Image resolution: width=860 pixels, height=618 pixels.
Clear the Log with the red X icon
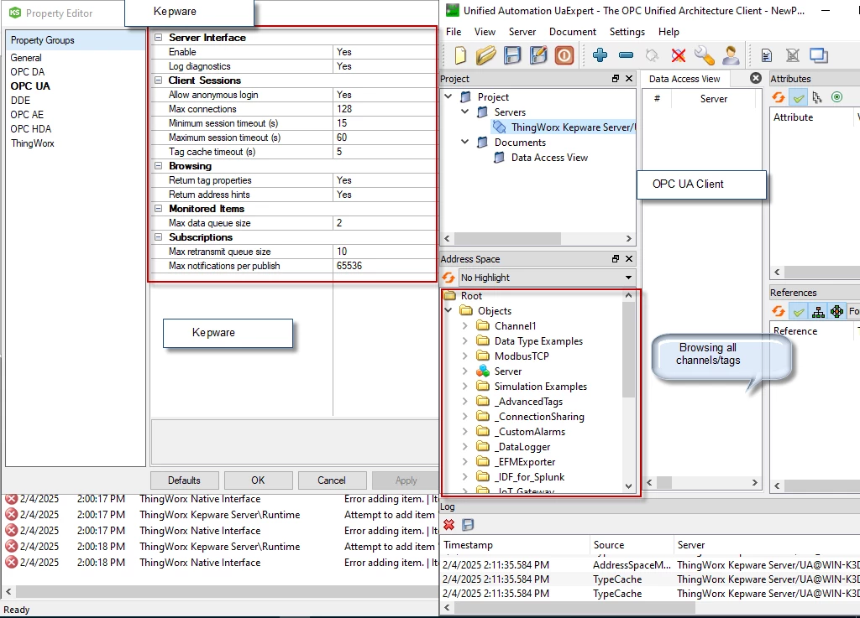click(448, 525)
